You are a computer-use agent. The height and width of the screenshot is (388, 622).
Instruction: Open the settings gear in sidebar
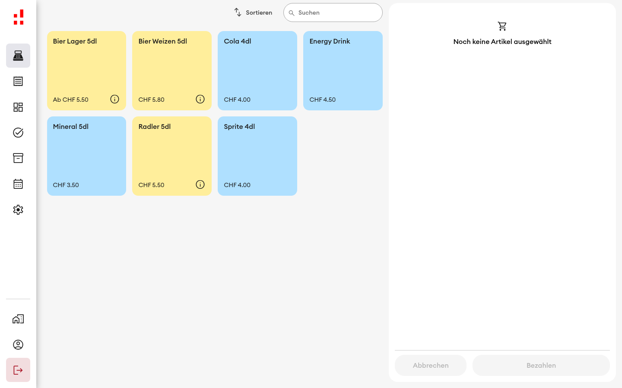tap(18, 210)
